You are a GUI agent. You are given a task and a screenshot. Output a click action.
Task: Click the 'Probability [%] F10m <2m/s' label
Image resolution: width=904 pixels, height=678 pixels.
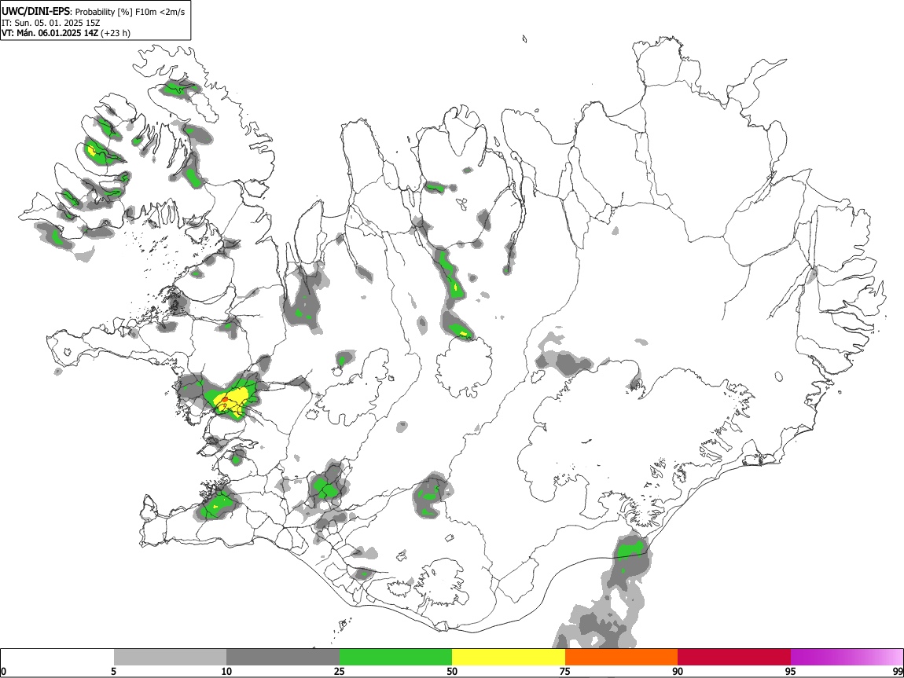tap(130, 12)
